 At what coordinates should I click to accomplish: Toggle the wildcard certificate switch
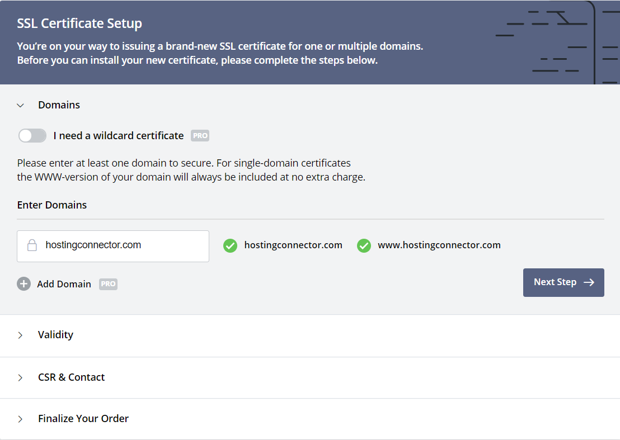pos(32,135)
